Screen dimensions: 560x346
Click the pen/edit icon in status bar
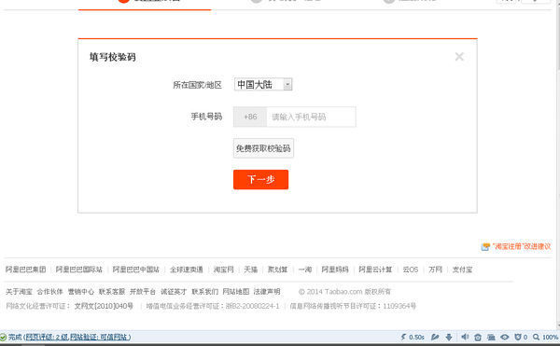(435, 337)
